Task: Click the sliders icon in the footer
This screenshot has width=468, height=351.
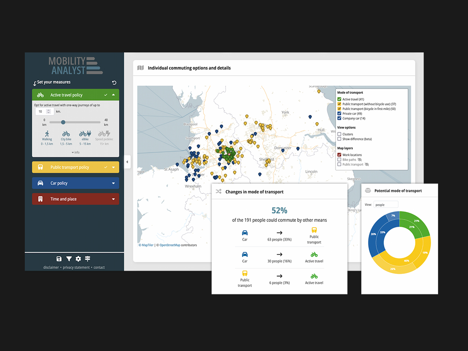Action: coord(88,259)
